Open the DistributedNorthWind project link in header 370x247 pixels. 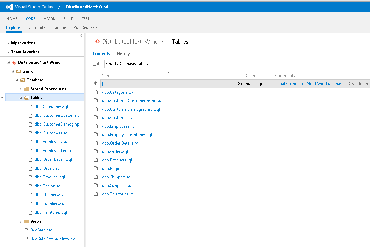(x=87, y=7)
